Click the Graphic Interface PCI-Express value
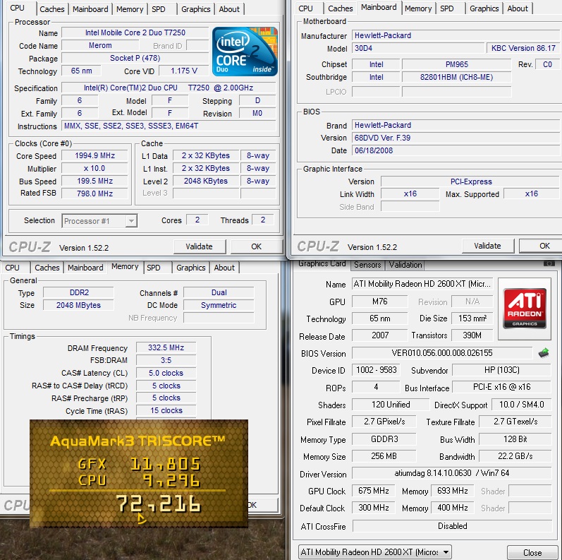The height and width of the screenshot is (560, 562). (x=470, y=181)
